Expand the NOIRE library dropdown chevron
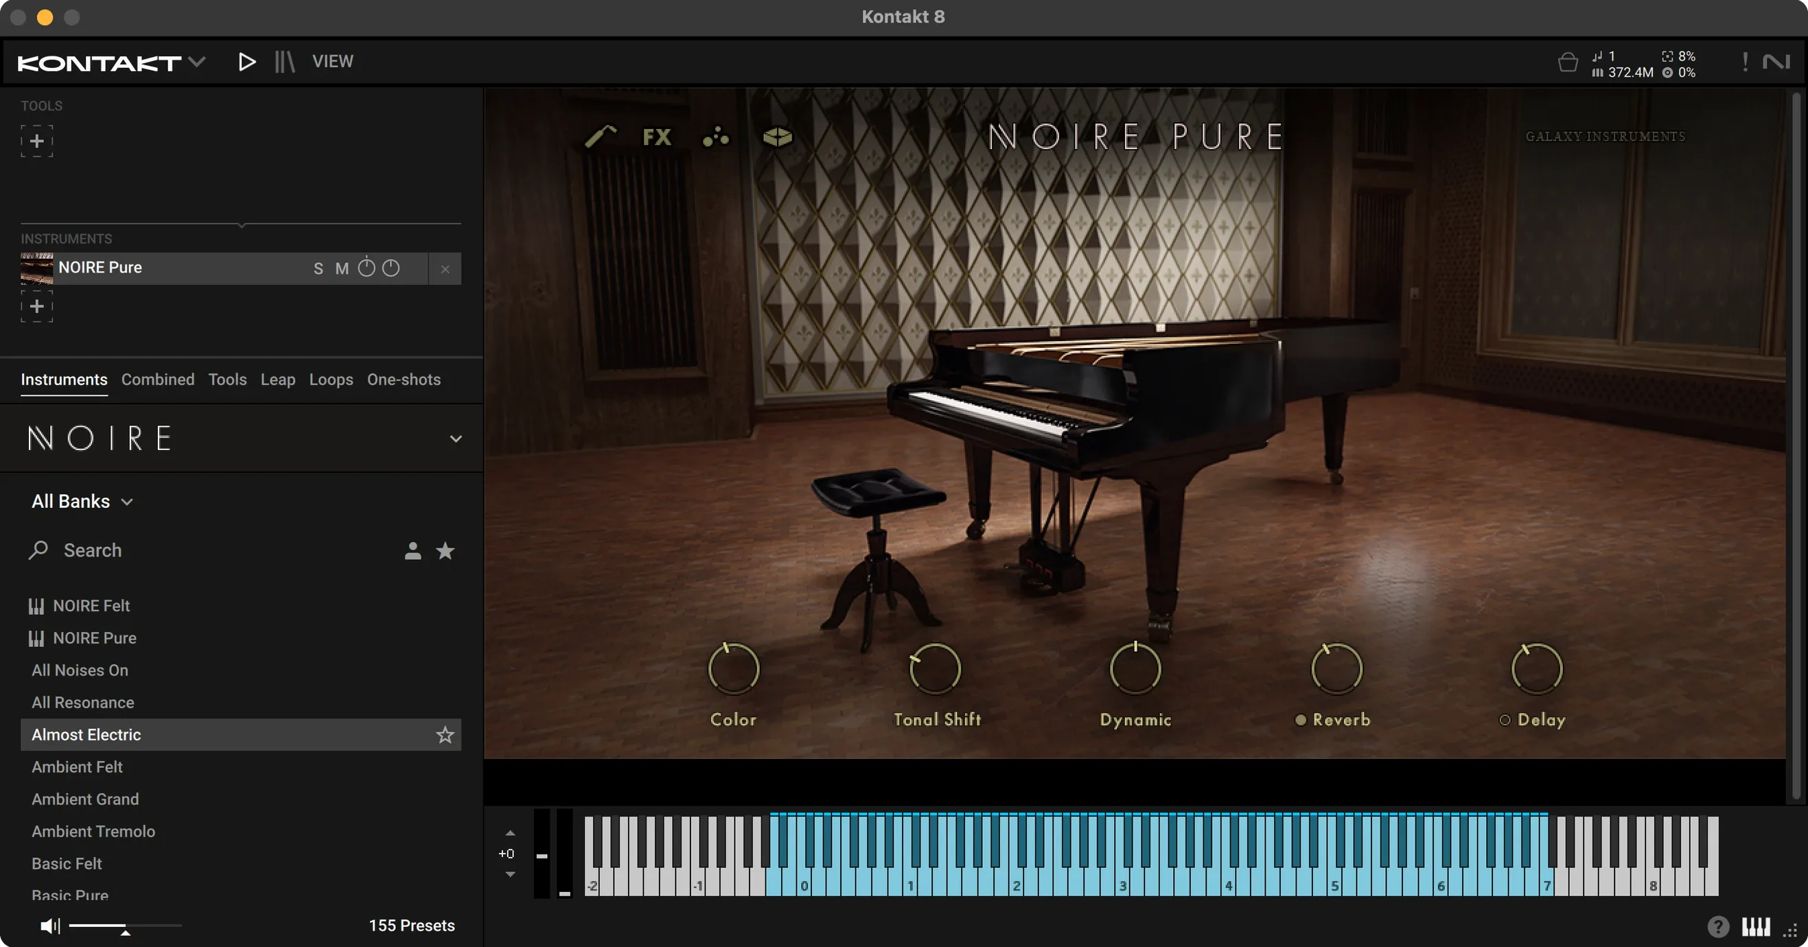 456,439
